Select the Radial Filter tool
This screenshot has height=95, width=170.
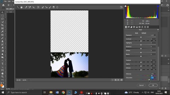57,7
